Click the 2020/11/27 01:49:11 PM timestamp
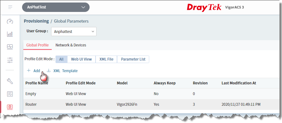Viewport: 282px width, 123px height. click(x=241, y=104)
